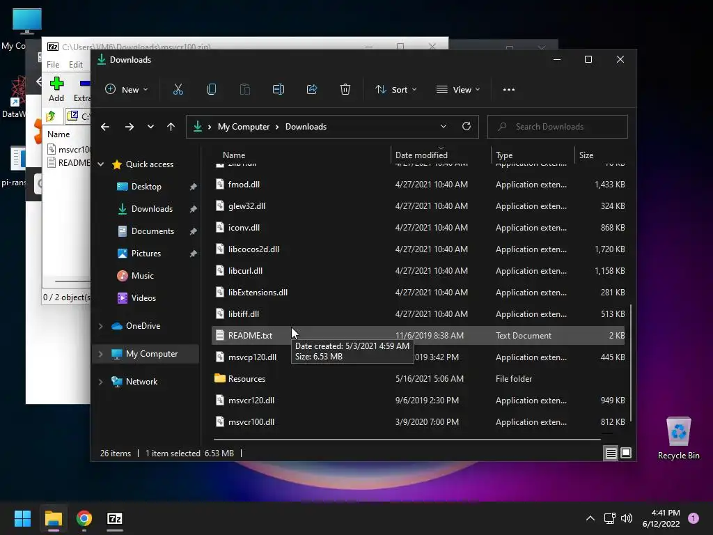Expand the My Computer tree node
Screen dimensions: 713x535
(x=100, y=354)
